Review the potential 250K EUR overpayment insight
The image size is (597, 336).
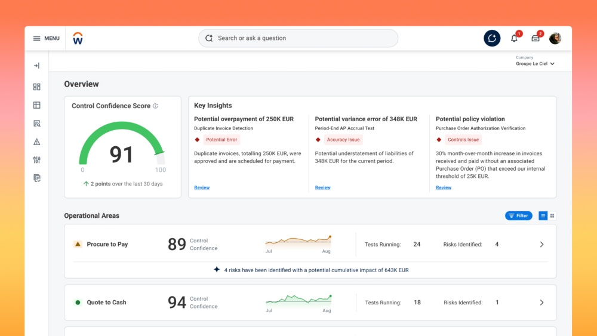202,187
